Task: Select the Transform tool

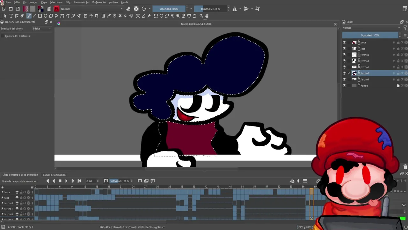Action: [85, 16]
